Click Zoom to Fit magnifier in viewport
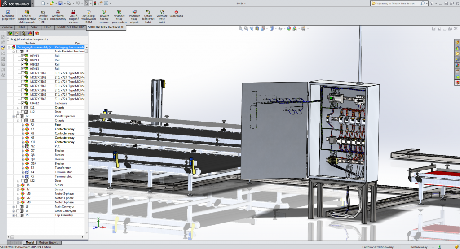Viewport: 460px width, 249px height. [x=240, y=28]
